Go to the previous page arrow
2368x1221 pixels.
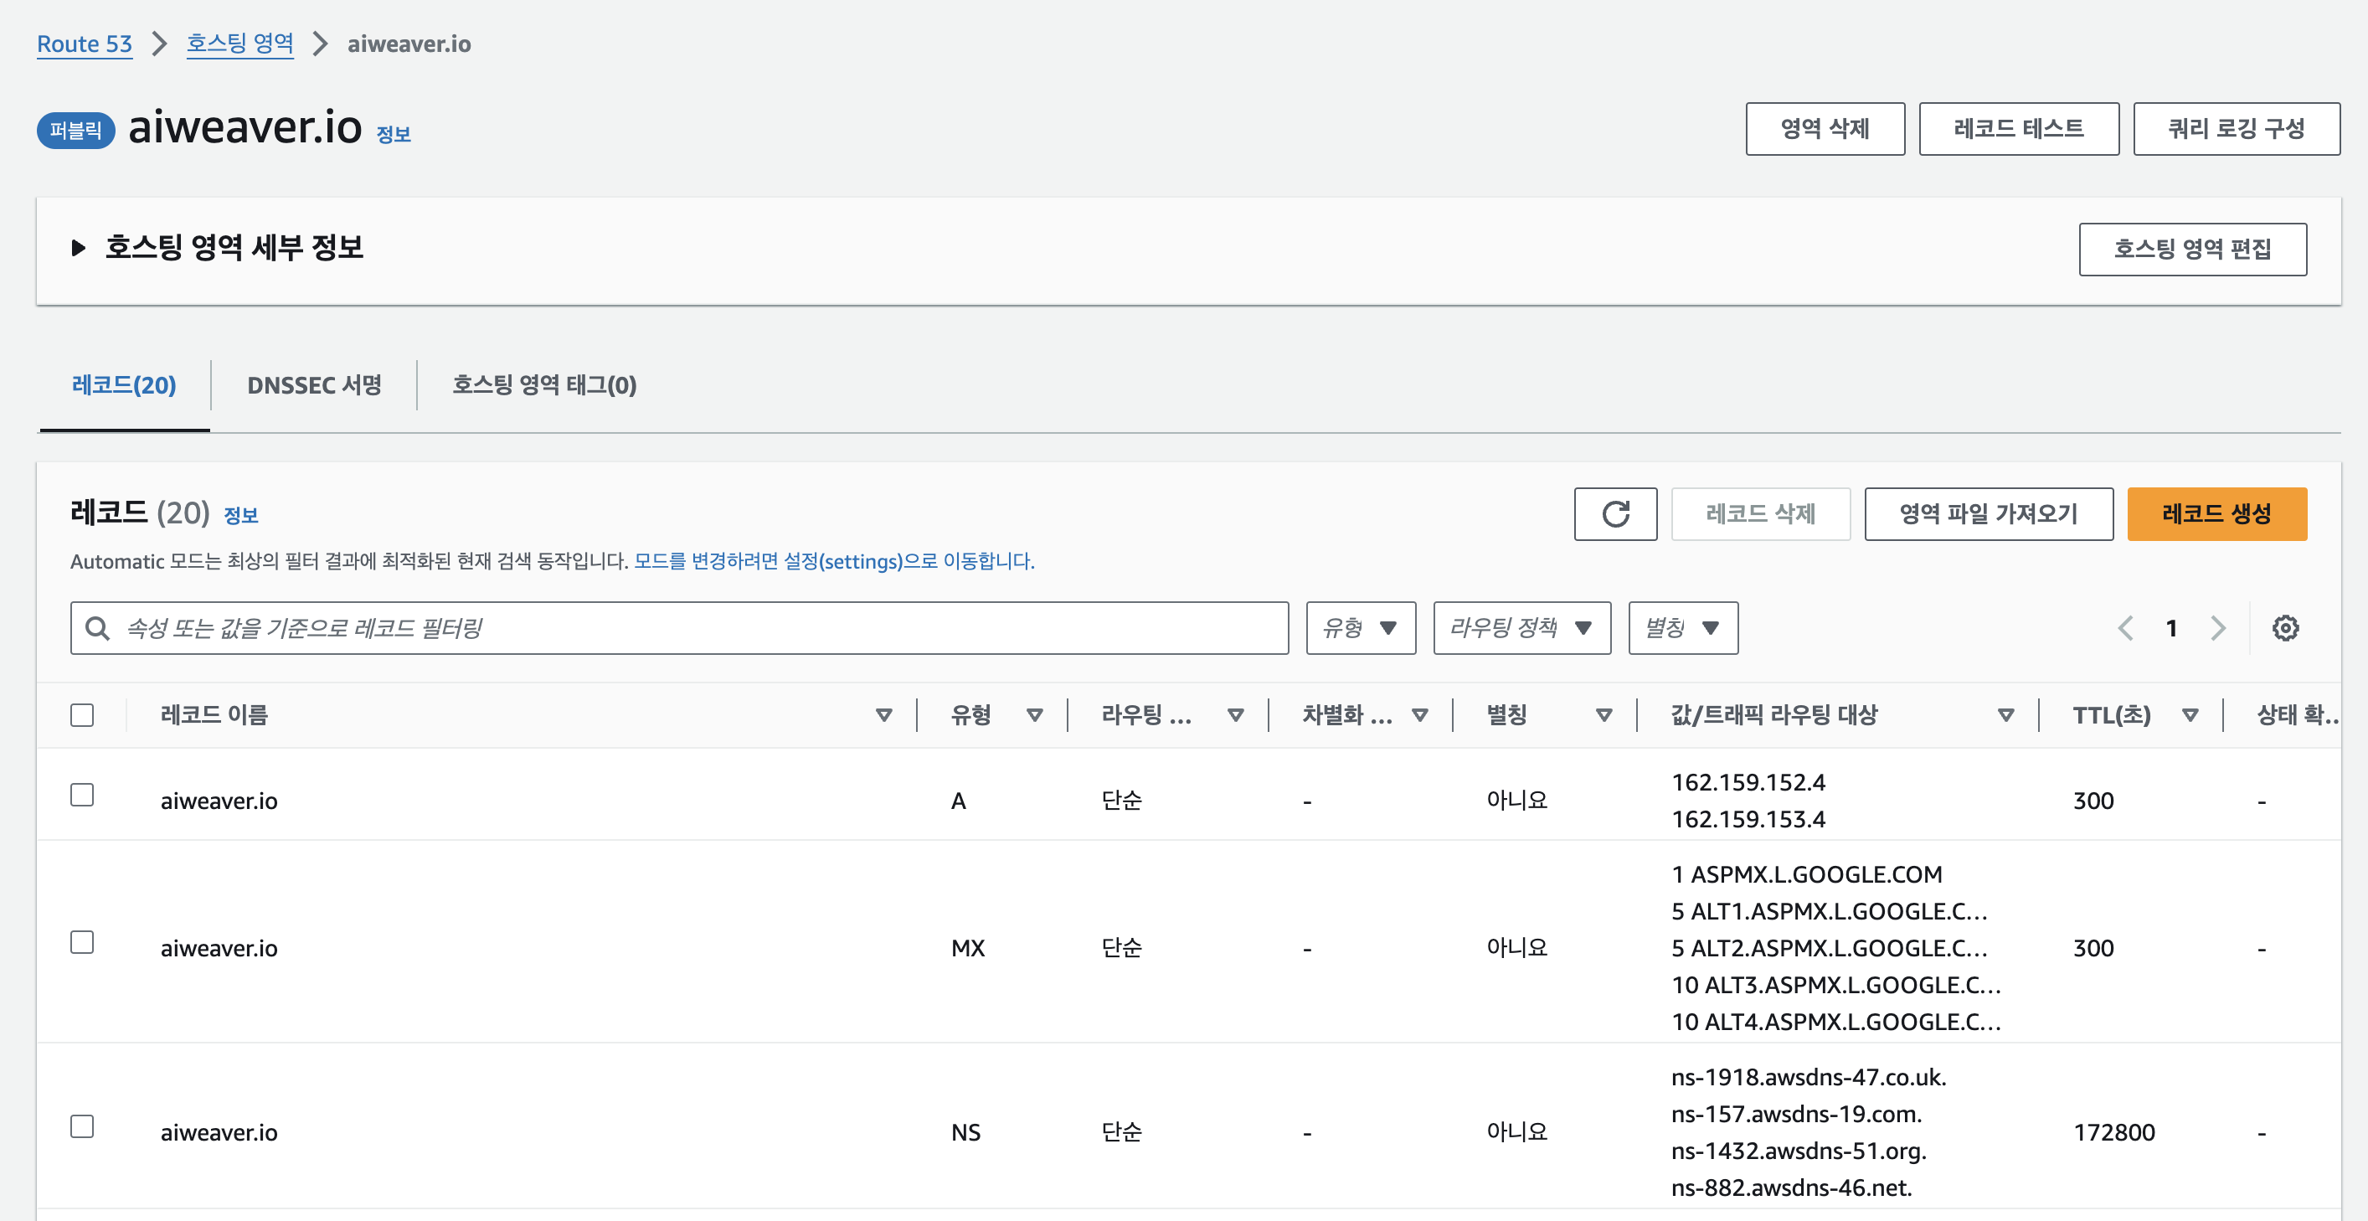[2125, 628]
